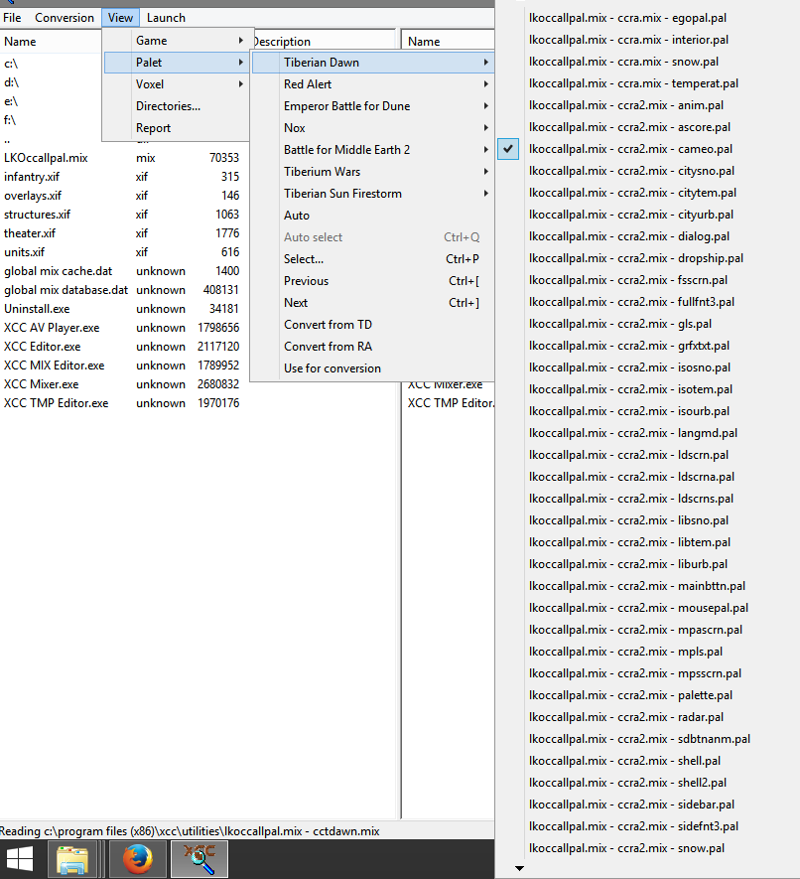
Task: Select the c:\ drive entry
Action: [11, 64]
